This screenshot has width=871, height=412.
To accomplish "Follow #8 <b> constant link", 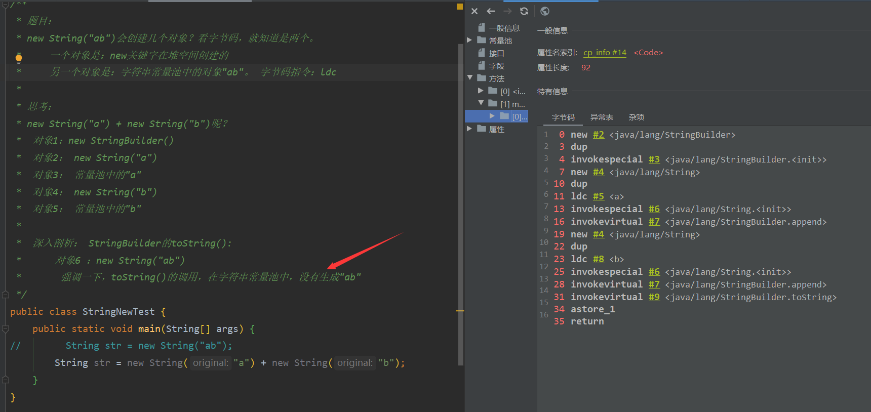I will coord(599,259).
